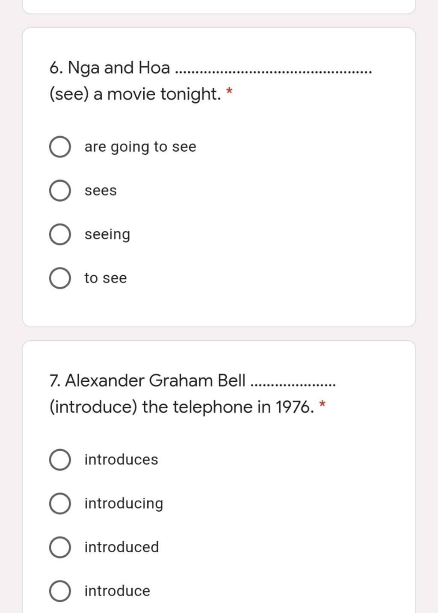Screen dimensions: 438x613
Task: Tick the 'to see' radio circle
Action: point(60,278)
